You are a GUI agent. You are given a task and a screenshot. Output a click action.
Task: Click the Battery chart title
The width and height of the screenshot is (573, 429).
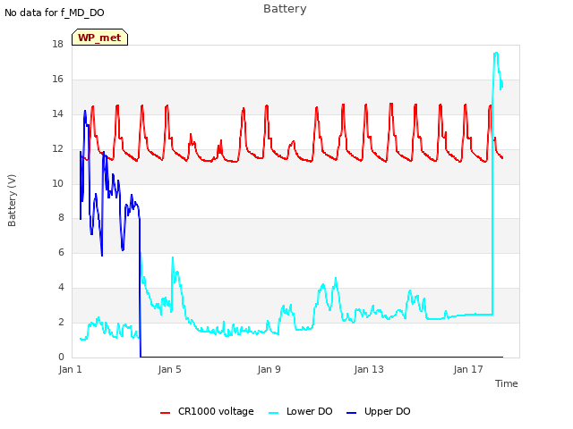[x=285, y=9]
